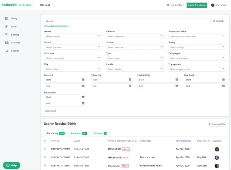Image resolution: width=231 pixels, height=170 pixels.
Task: Go to Later in the sidebar
Action: coord(14,27)
